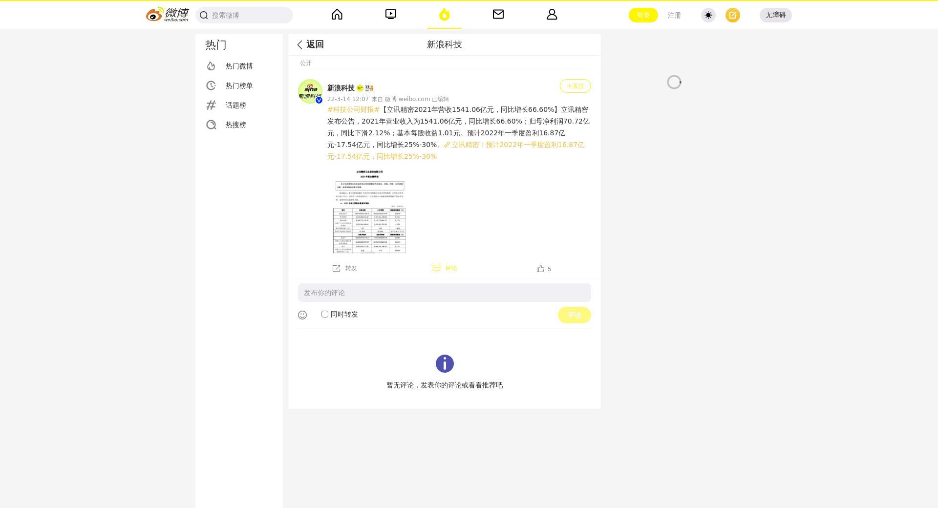Click the yellow badge icon beside 新浪科技
Screen dimensions: 938x508
tap(360, 88)
